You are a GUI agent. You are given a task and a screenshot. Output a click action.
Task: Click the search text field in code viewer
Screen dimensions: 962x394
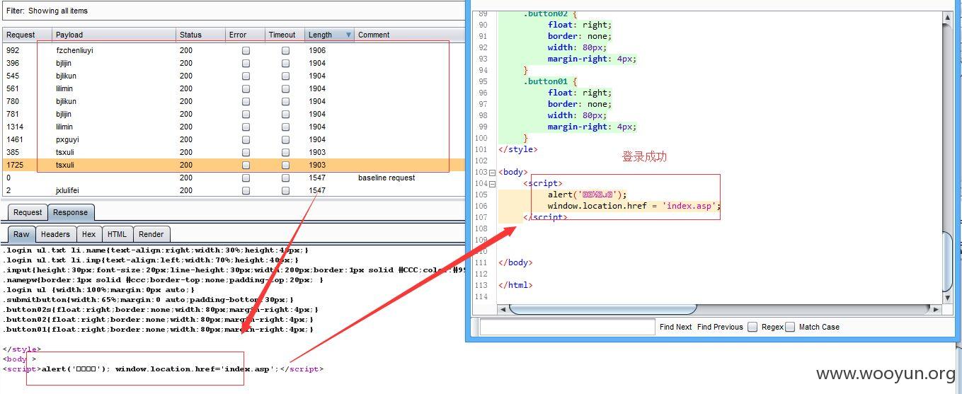[x=567, y=327]
